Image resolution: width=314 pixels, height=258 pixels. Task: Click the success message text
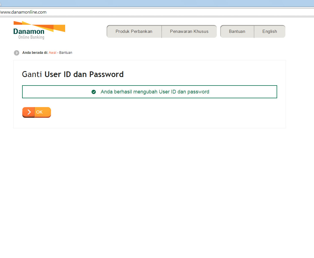pyautogui.click(x=155, y=92)
